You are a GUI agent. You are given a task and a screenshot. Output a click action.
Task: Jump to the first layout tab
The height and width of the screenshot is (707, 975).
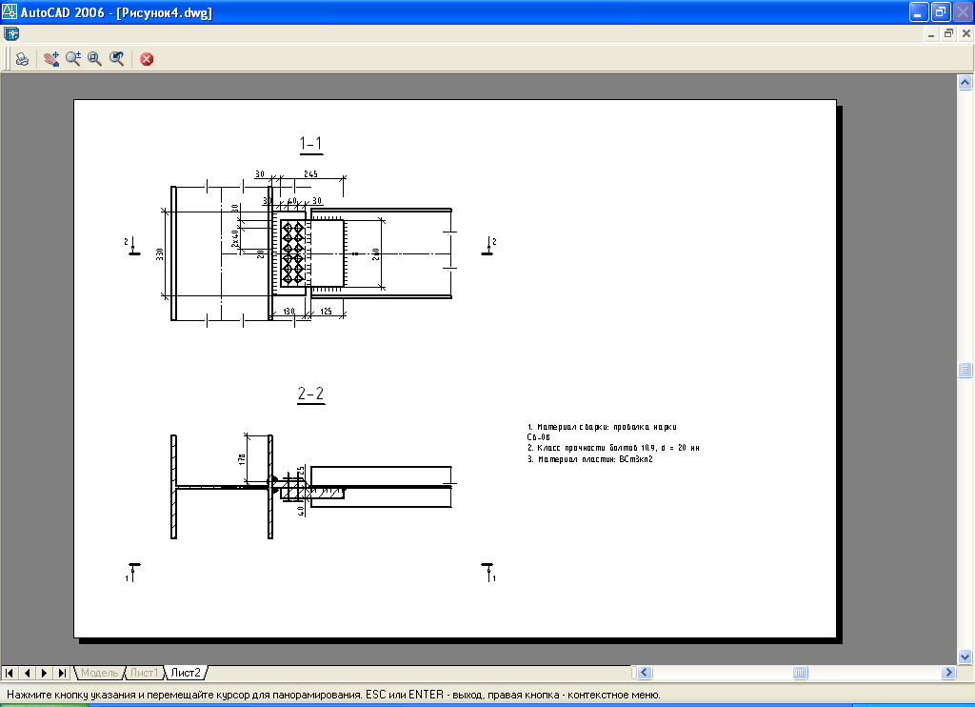click(10, 673)
